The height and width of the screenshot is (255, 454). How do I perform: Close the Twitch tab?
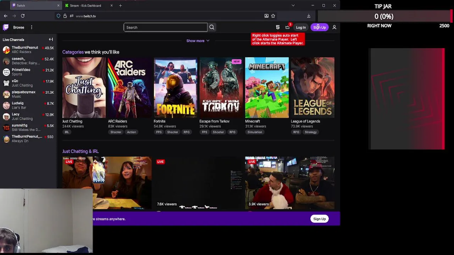58,5
